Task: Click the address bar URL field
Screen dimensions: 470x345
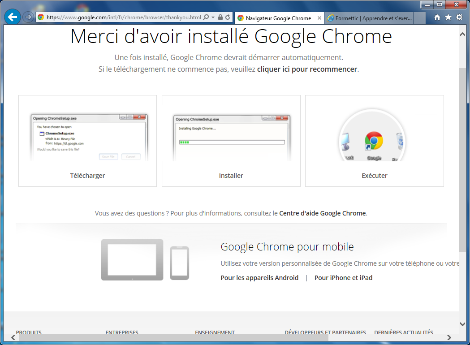Action: pyautogui.click(x=124, y=17)
